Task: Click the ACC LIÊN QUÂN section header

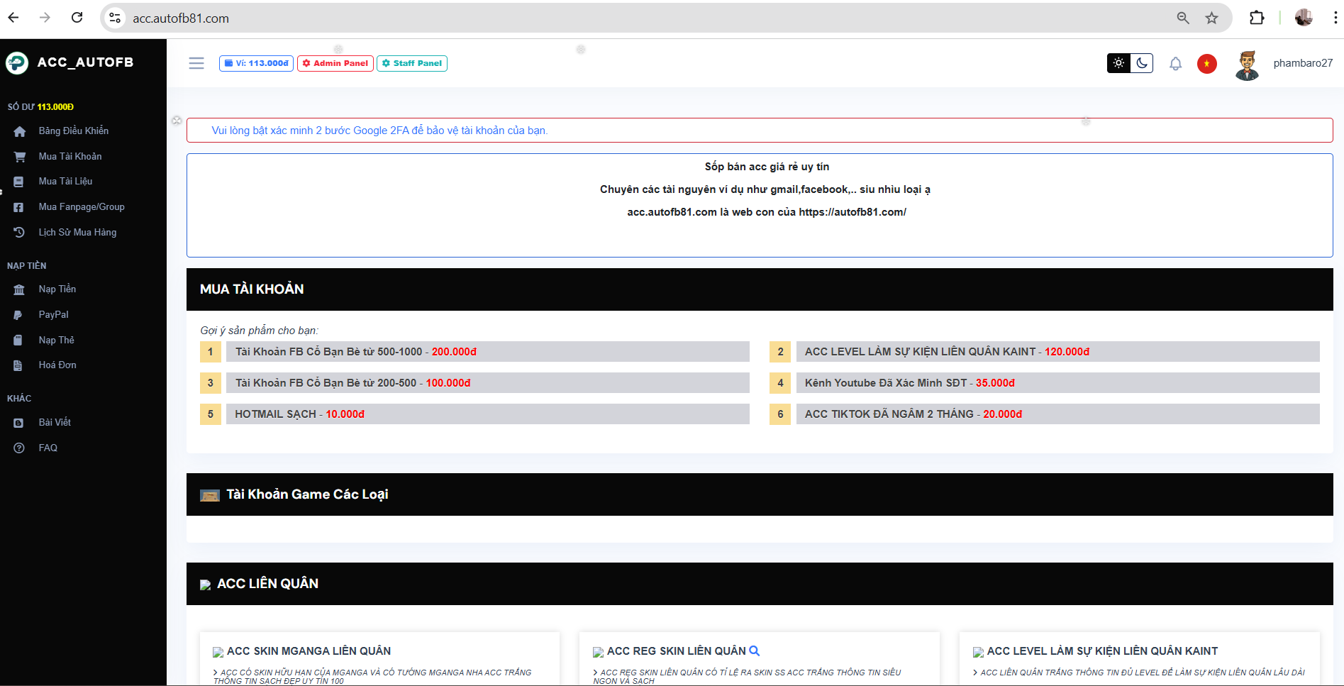Action: tap(267, 584)
